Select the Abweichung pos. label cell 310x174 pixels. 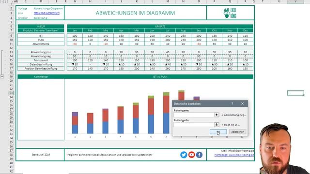41,52
